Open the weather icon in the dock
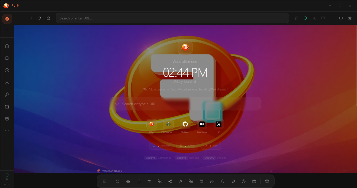The height and width of the screenshot is (188, 357). [212, 181]
